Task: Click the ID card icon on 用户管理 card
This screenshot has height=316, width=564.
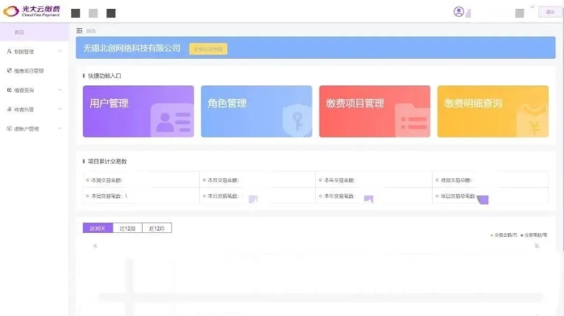Action: coord(172,121)
